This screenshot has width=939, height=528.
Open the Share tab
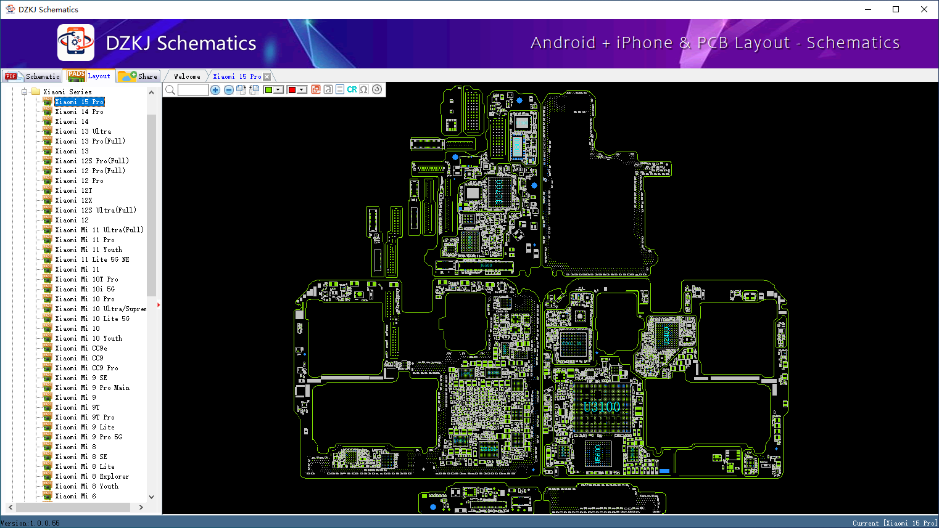click(138, 76)
